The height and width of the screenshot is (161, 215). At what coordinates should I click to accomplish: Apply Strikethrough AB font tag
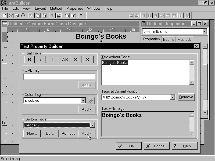(65, 60)
